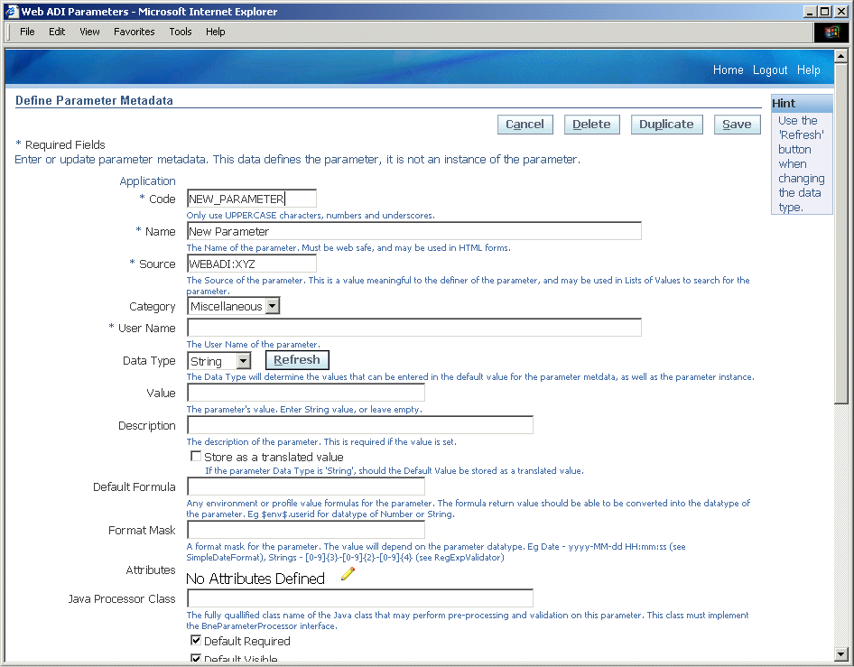Click the Hint panel header
Image resolution: width=854 pixels, height=667 pixels.
pos(802,104)
